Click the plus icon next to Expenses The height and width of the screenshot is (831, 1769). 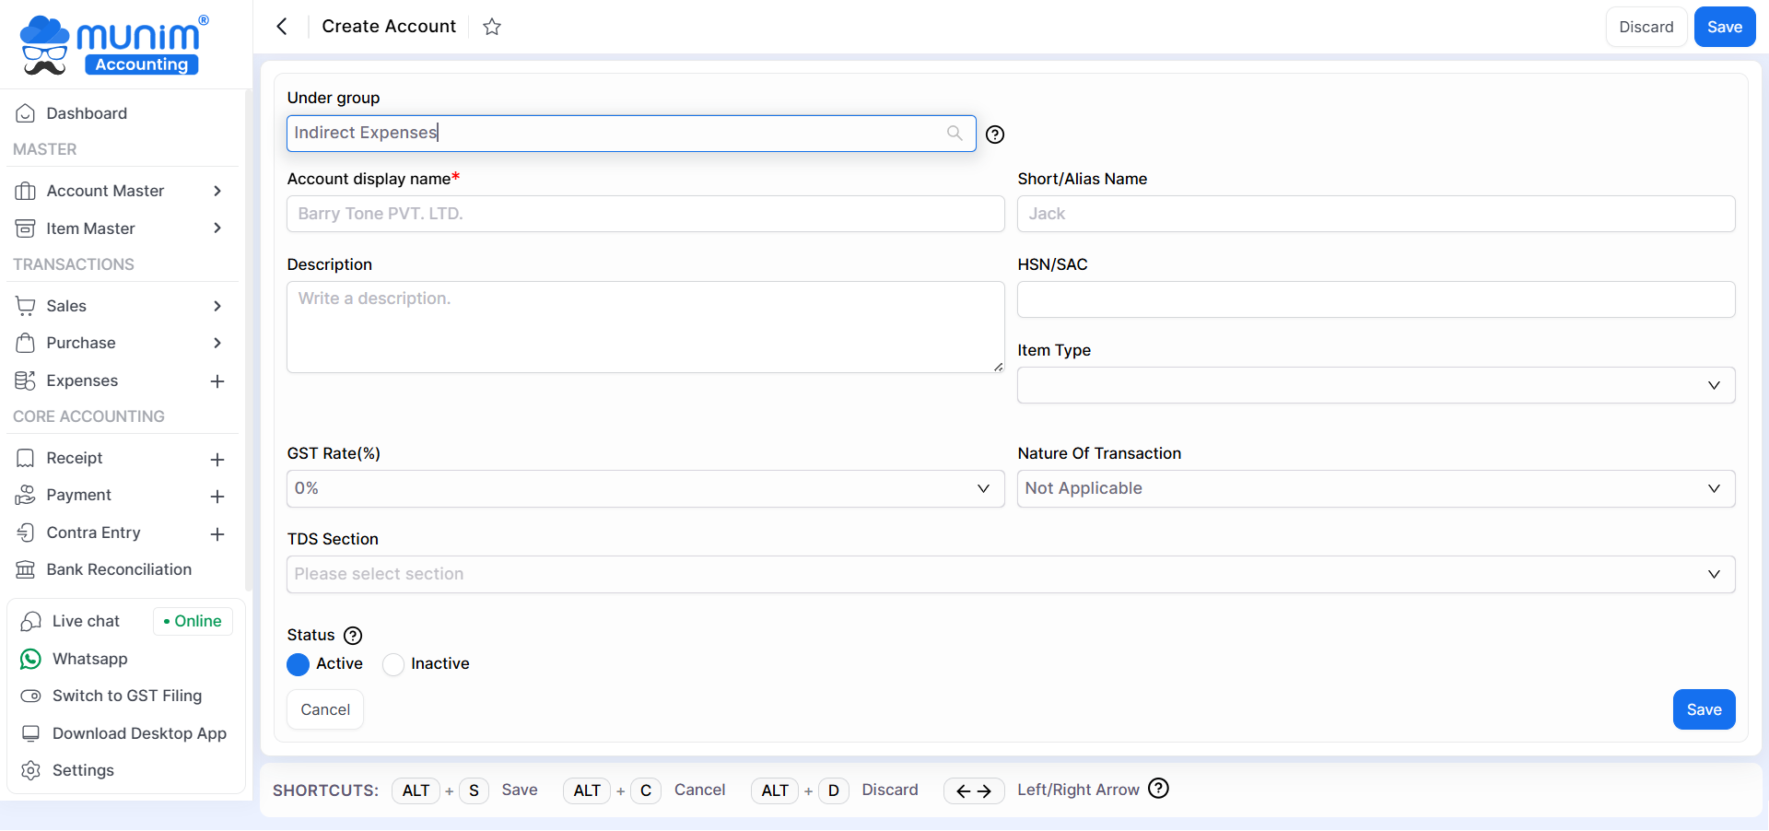217,381
